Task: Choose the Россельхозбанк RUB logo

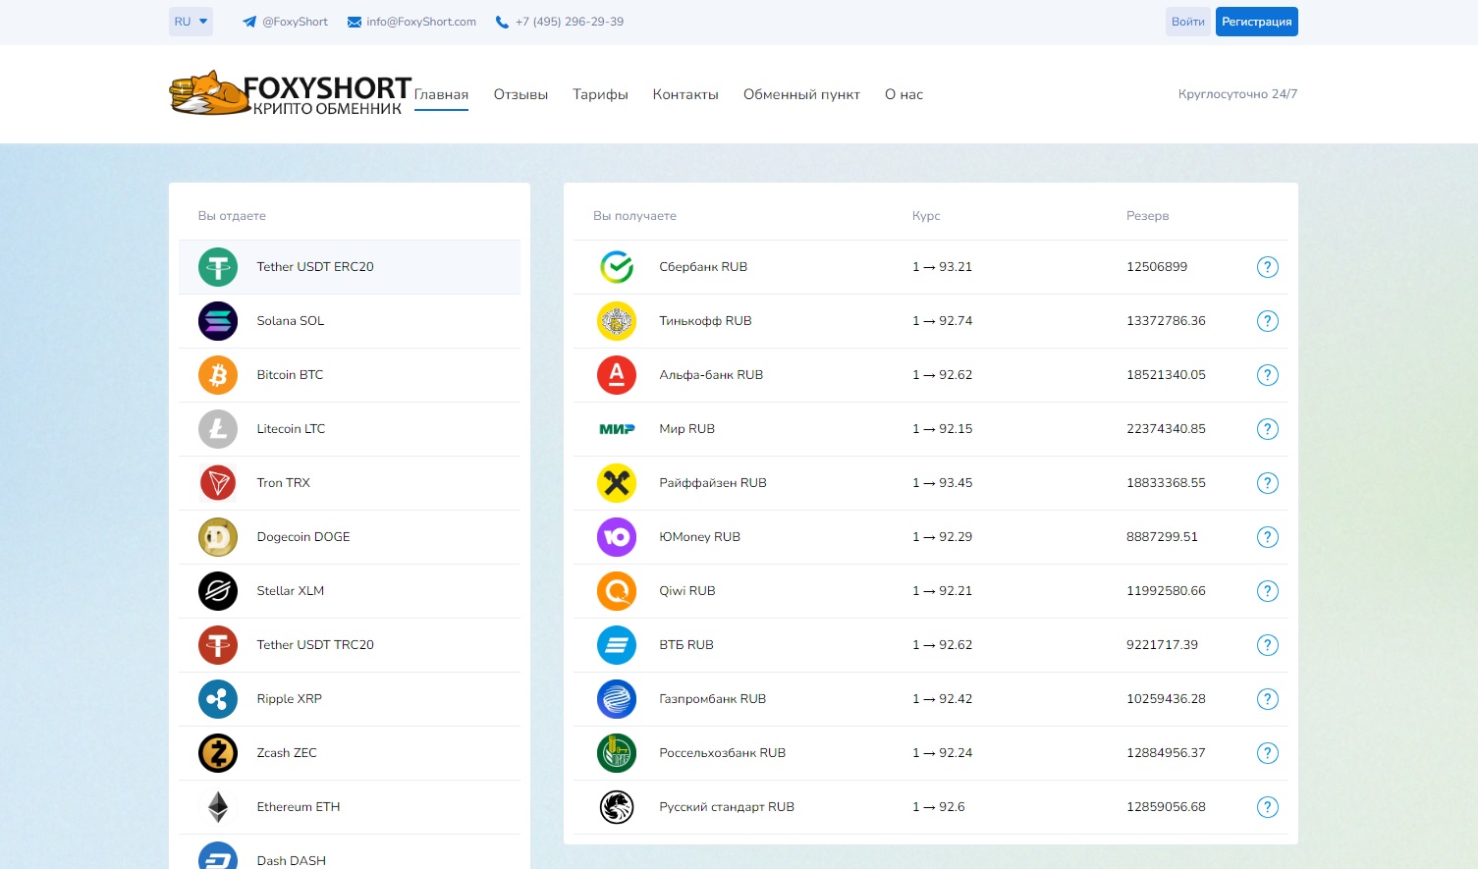Action: click(617, 753)
